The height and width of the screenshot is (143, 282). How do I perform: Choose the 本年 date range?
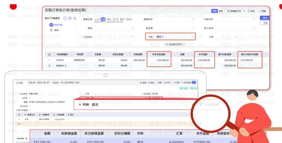point(109,19)
